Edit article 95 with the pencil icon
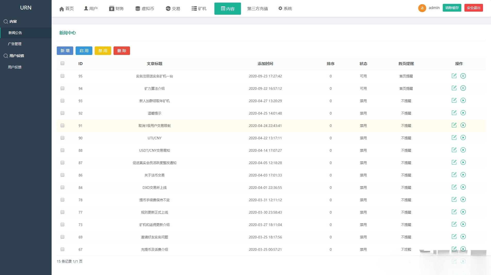This screenshot has height=275, width=491. (454, 76)
